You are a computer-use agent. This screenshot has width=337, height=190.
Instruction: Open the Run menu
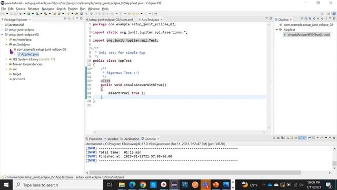pos(83,9)
